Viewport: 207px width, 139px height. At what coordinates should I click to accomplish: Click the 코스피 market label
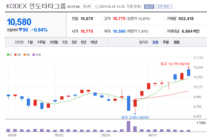87,6
